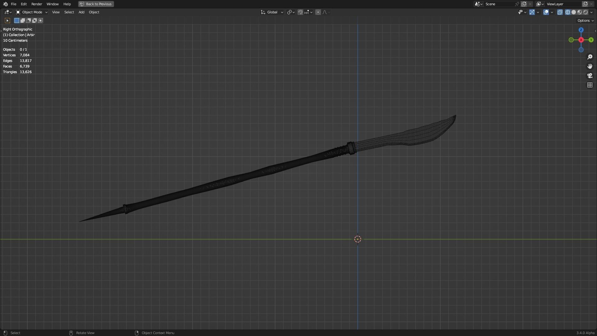The image size is (597, 336).
Task: Open the viewport Select menu
Action: point(69,12)
